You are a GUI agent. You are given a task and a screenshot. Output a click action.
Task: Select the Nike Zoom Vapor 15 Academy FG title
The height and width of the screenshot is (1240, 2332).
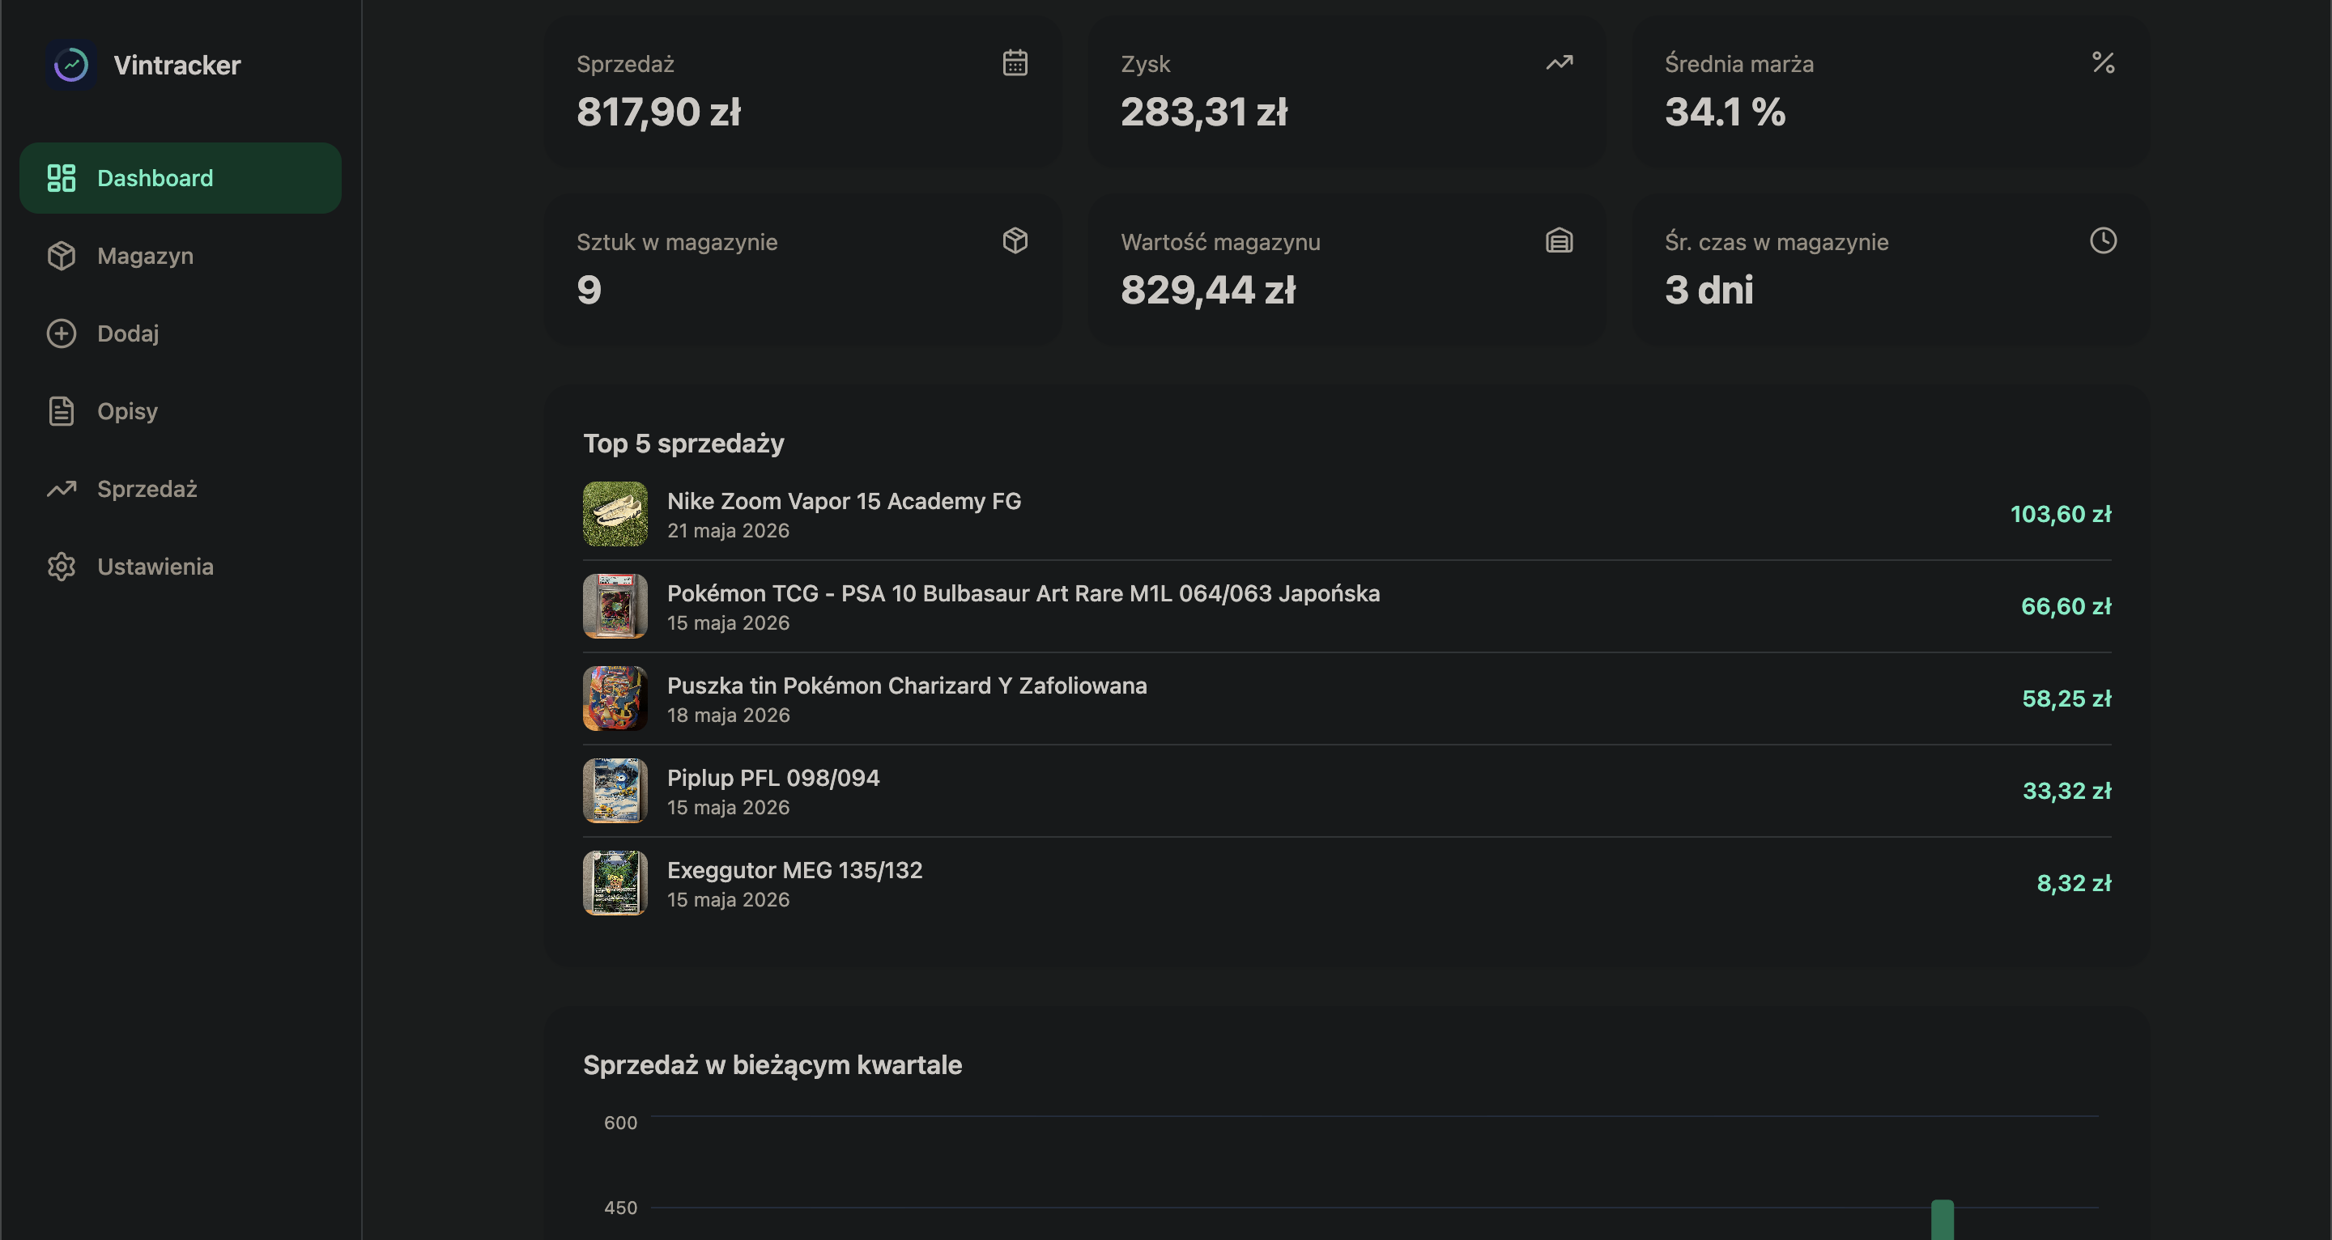point(844,502)
